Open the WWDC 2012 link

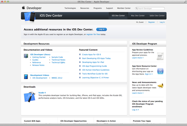coord(57,78)
